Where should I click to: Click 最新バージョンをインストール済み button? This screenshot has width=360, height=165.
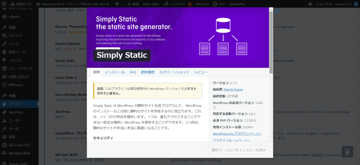click(x=238, y=150)
